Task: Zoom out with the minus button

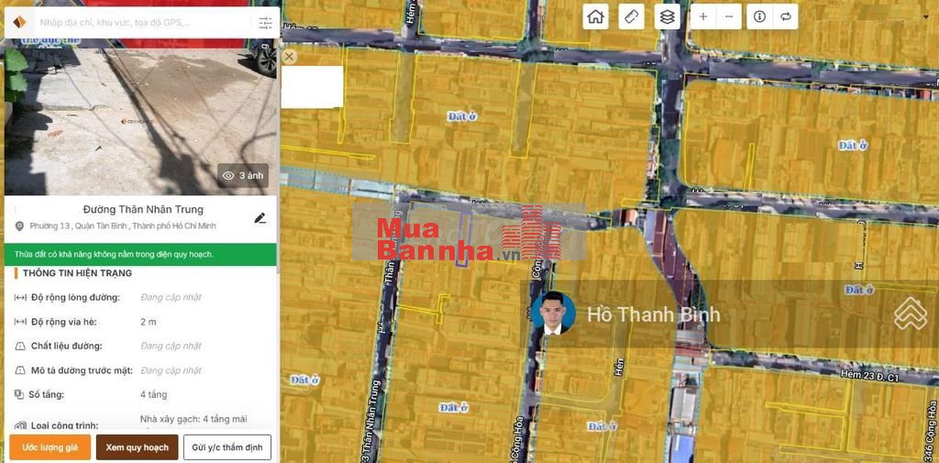Action: [x=729, y=17]
